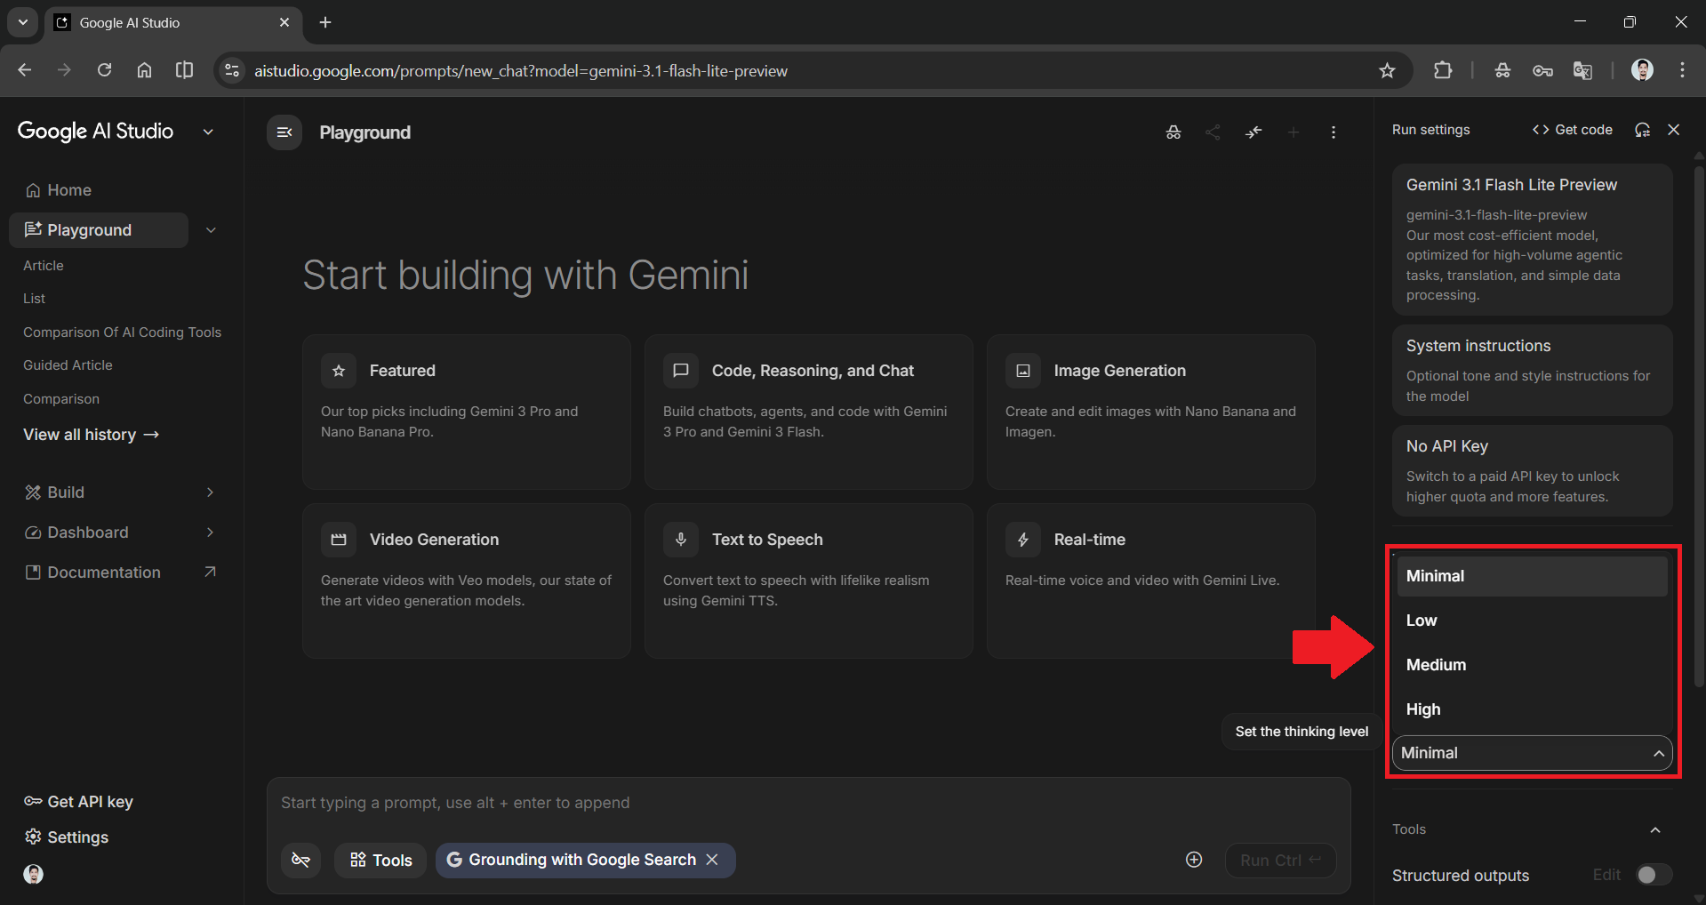Click the share icon in the Playground toolbar
Screen dimensions: 1706x905
[1213, 132]
